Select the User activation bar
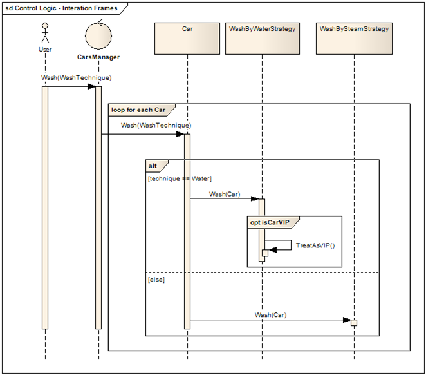This screenshot has width=426, height=375. [45, 207]
